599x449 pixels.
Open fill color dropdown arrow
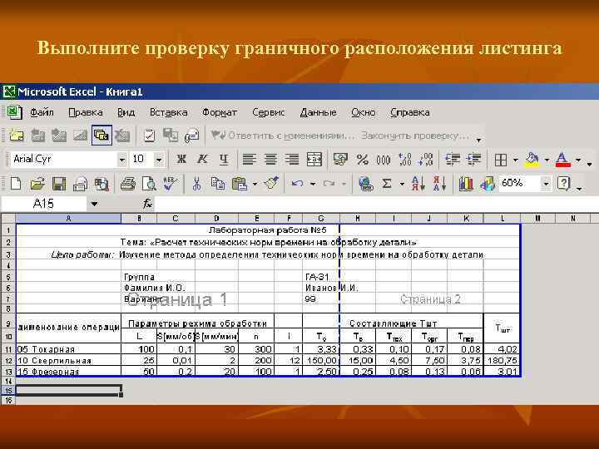click(x=547, y=160)
